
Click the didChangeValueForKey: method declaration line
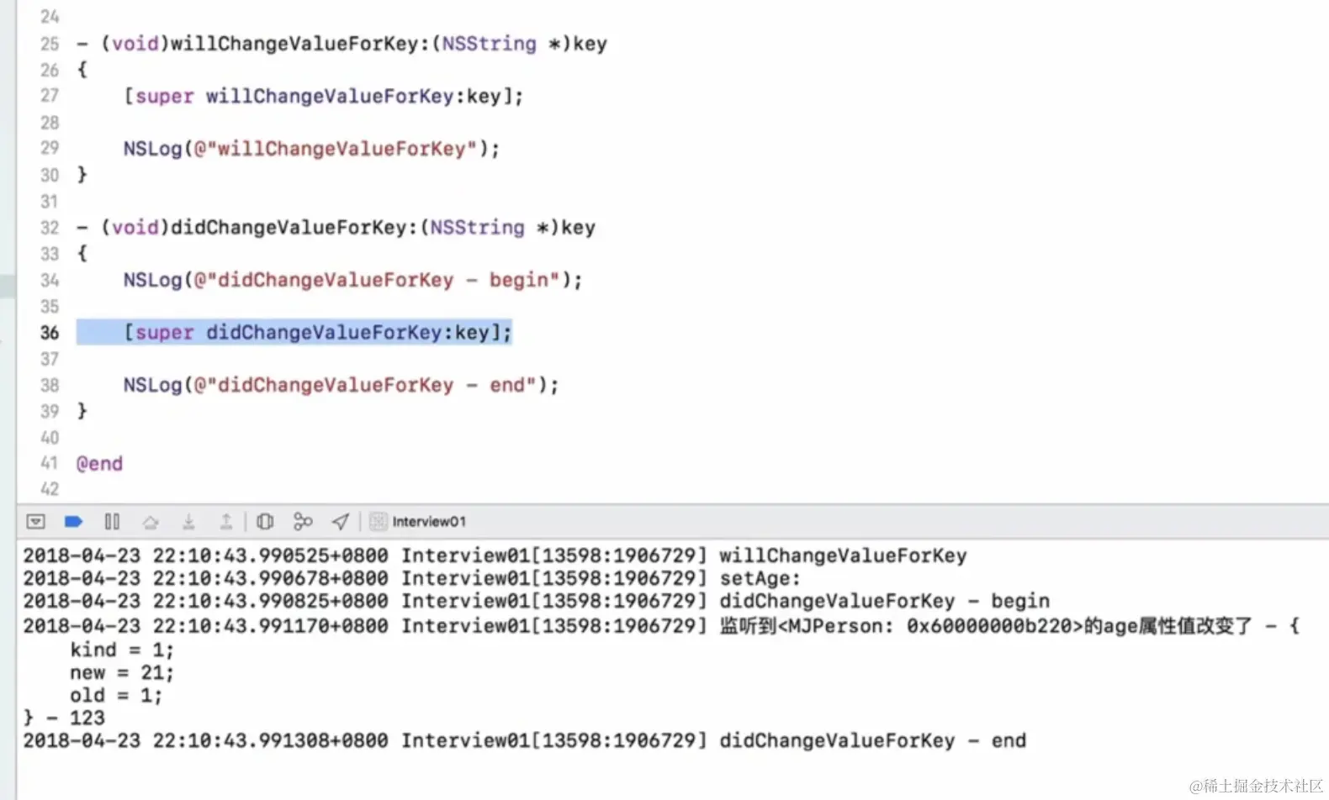(x=336, y=228)
